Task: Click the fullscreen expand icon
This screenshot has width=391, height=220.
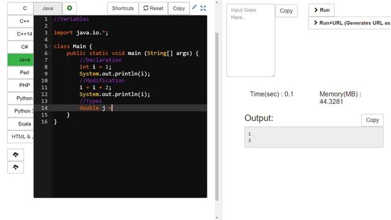Action: pos(203,8)
